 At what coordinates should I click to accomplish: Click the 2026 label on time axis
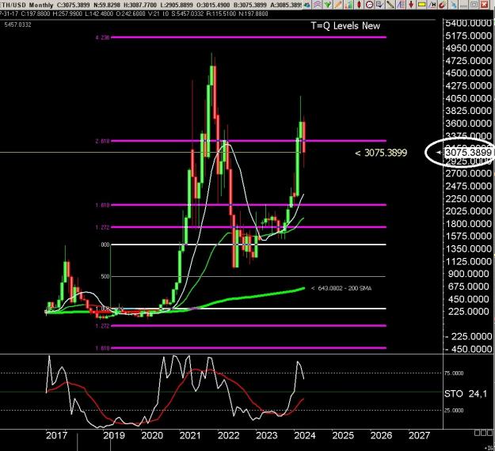point(381,435)
